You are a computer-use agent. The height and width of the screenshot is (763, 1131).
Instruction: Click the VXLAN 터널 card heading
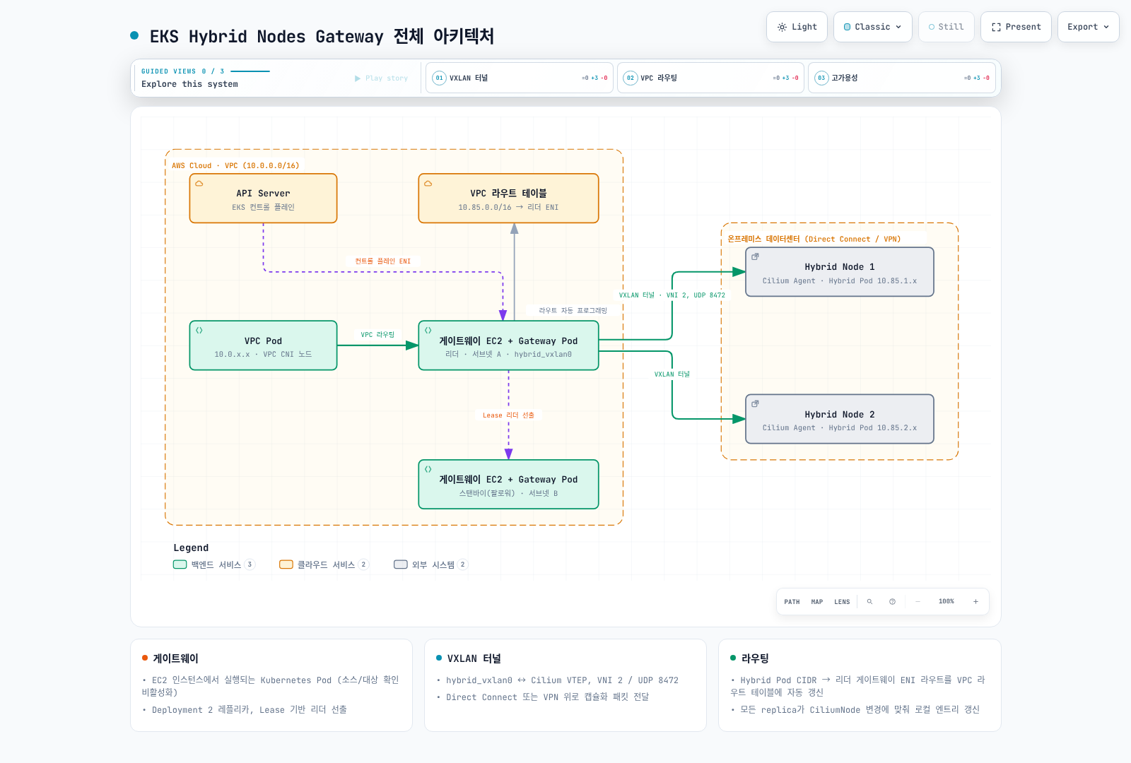[474, 658]
